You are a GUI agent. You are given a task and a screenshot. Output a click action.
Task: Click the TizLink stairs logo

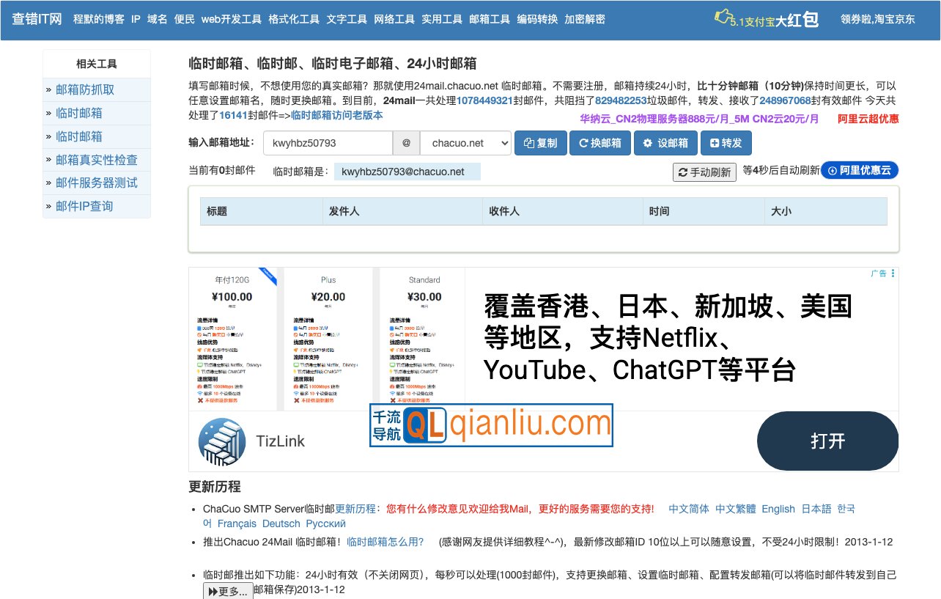click(x=221, y=441)
